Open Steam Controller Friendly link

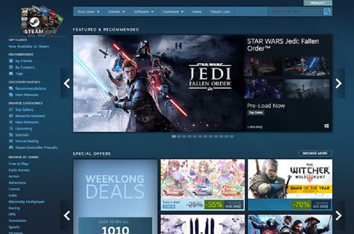(x=36, y=148)
